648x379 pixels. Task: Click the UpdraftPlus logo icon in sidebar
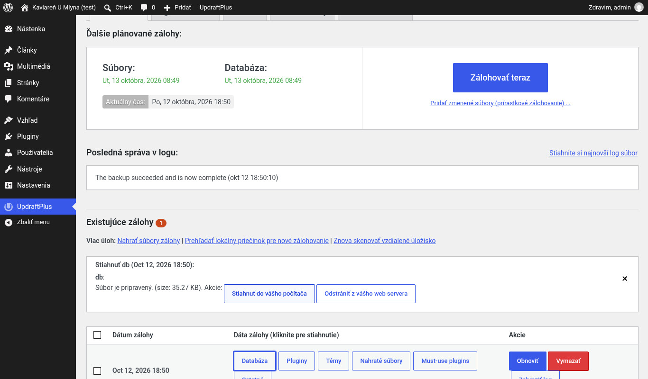[x=9, y=207]
